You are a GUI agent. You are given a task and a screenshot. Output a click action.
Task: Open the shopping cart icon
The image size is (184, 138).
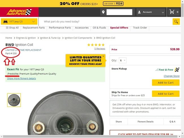(x=172, y=12)
